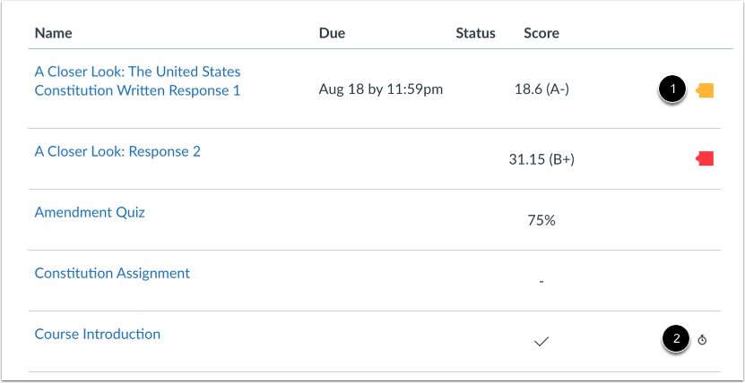Open A Closer Look: Response 2
Viewport: 745px width, 383px height.
pos(117,151)
